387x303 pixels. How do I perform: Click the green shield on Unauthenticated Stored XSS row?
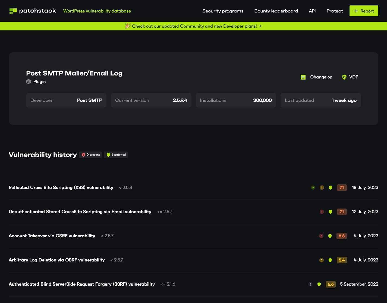(x=331, y=212)
